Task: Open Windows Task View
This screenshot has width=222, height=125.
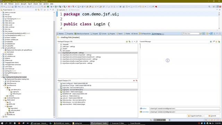Action: click(10, 123)
